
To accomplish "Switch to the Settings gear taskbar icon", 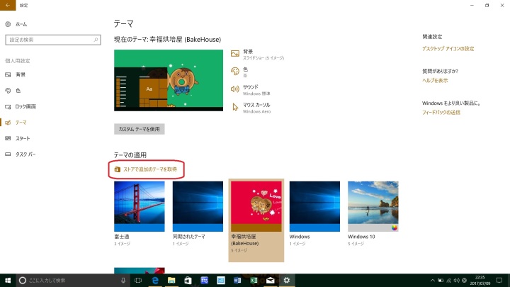I will 287,280.
